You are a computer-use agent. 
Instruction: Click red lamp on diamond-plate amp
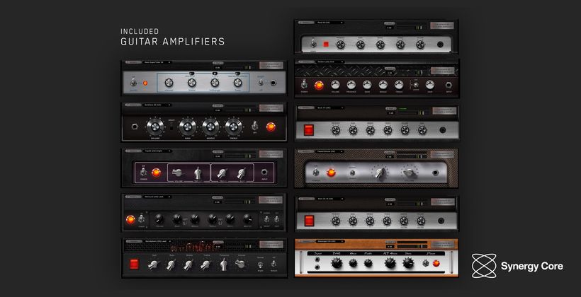tap(319, 86)
